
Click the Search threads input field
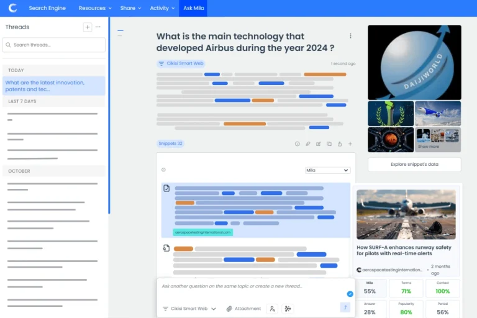pyautogui.click(x=54, y=45)
